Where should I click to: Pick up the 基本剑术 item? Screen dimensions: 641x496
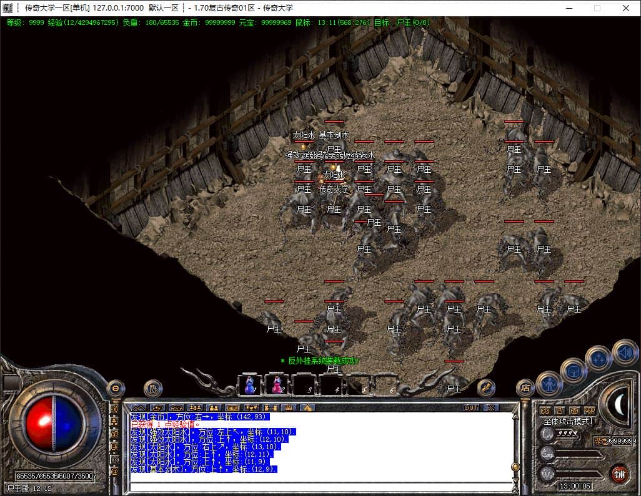pos(334,135)
